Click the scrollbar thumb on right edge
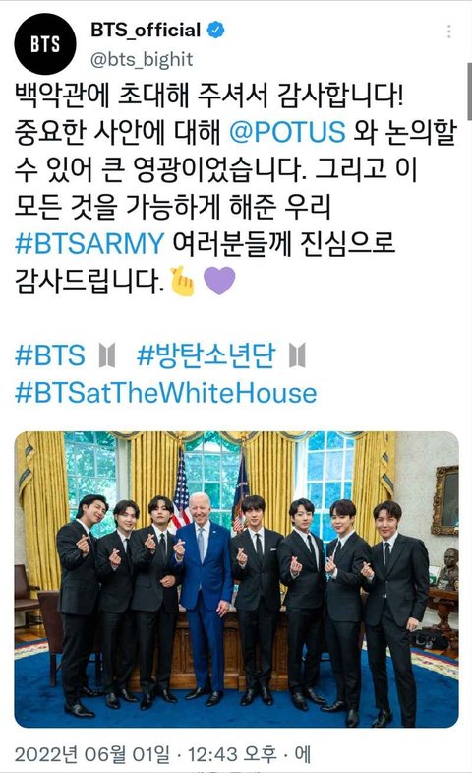472x773 pixels. coord(469,92)
